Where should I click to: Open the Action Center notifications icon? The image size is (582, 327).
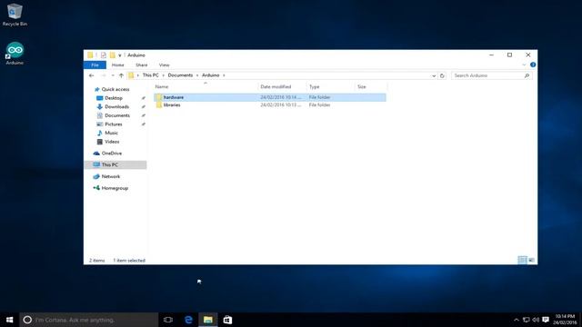click(x=546, y=320)
